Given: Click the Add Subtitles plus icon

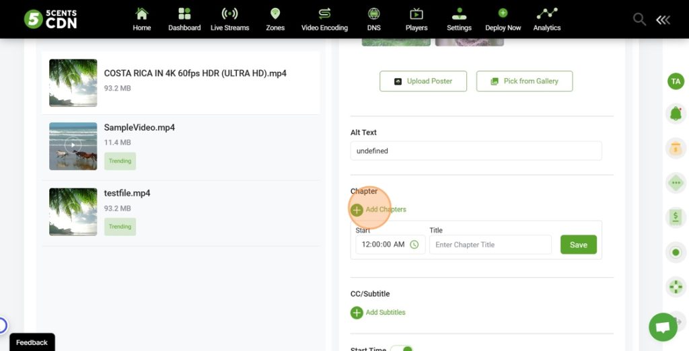Looking at the screenshot, I should coord(357,313).
